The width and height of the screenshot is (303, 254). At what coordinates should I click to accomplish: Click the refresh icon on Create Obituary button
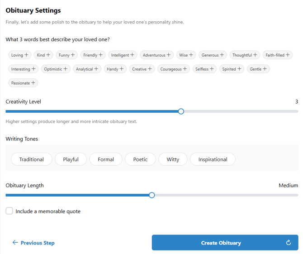pos(289,243)
